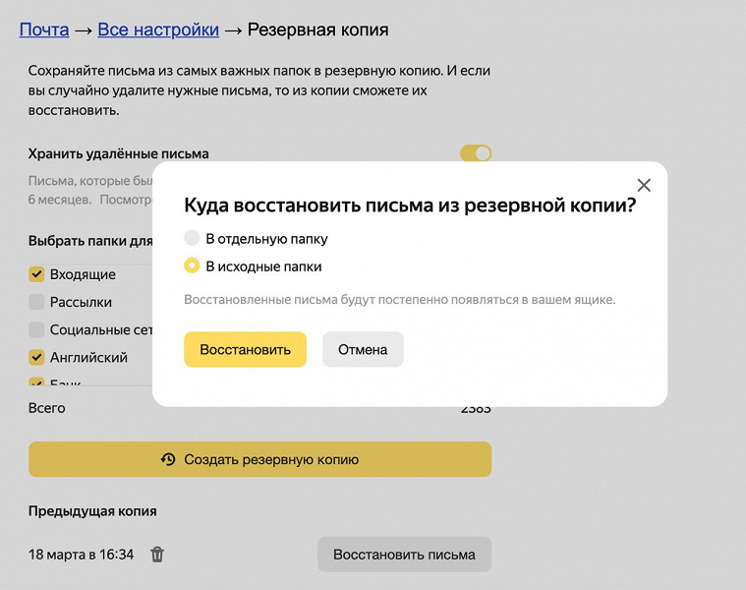Select 'В исходные папки' radio option
The width and height of the screenshot is (746, 590).
193,266
